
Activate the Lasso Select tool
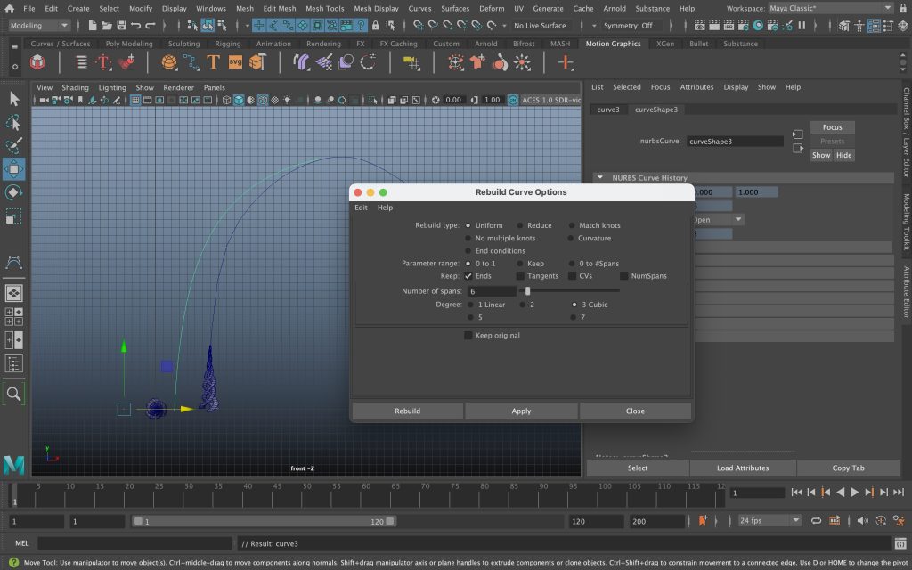click(14, 122)
